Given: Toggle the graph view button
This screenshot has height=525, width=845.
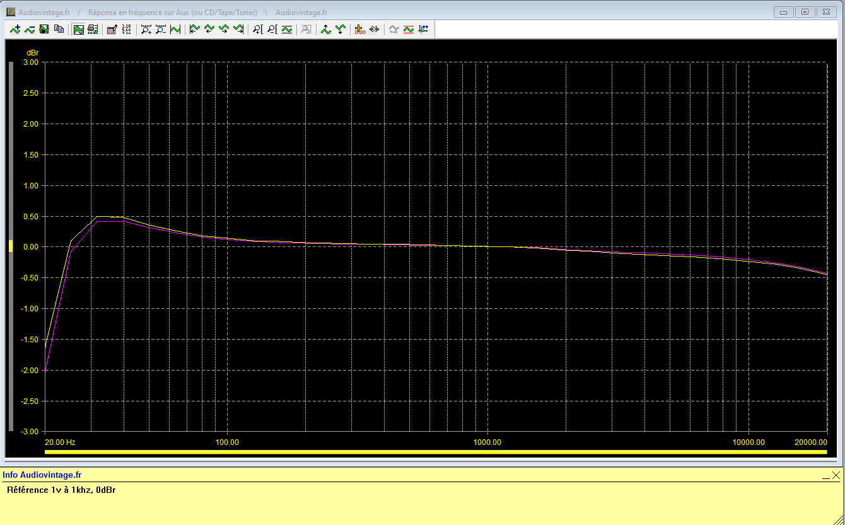Looking at the screenshot, I should [x=78, y=29].
